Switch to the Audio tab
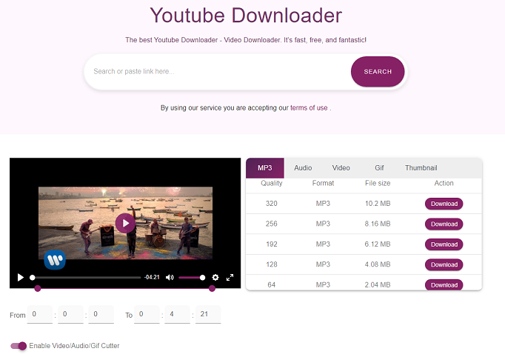This screenshot has height=357, width=505. (x=303, y=168)
